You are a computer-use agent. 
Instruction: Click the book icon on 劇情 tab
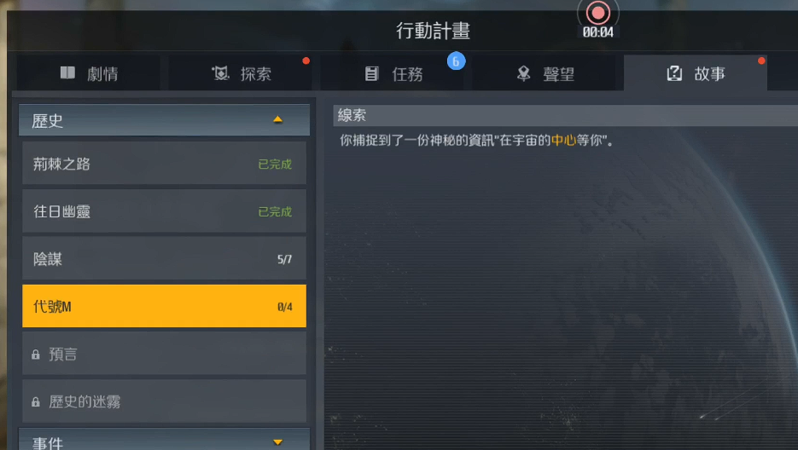pos(67,72)
